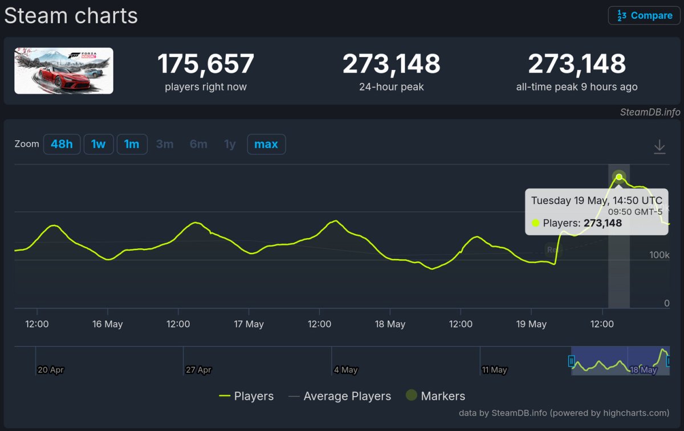Click the peak marker on the chart
Image resolution: width=684 pixels, height=431 pixels.
(x=619, y=176)
